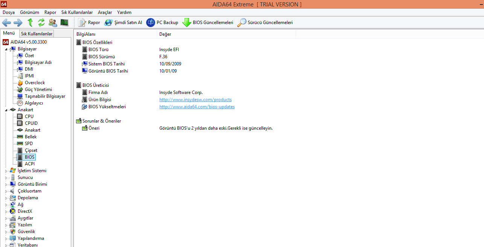Select Bilgisayar Adı in the tree
Image resolution: width=484 pixels, height=247 pixels.
[x=38, y=62]
